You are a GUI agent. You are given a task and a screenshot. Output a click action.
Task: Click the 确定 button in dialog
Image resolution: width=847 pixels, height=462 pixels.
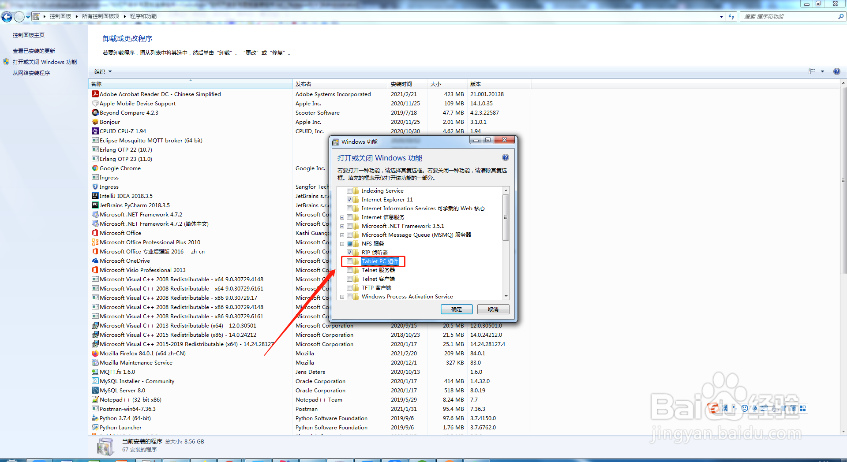[x=457, y=309]
